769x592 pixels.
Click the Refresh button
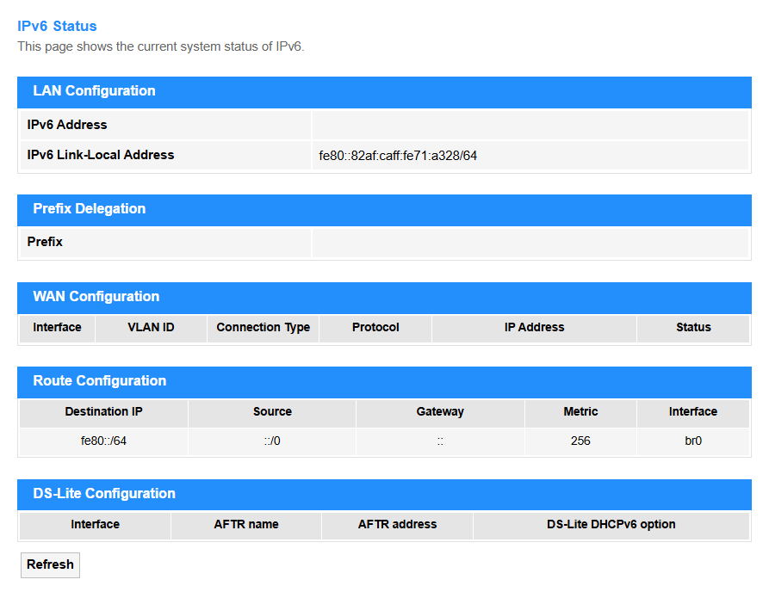coord(50,564)
